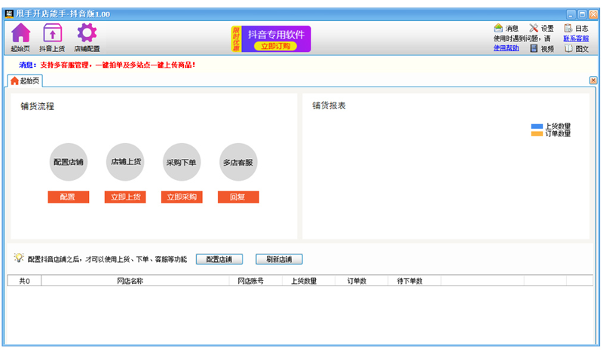Click the 配置店铺 circle step
This screenshot has height=363, width=603.
(x=69, y=162)
